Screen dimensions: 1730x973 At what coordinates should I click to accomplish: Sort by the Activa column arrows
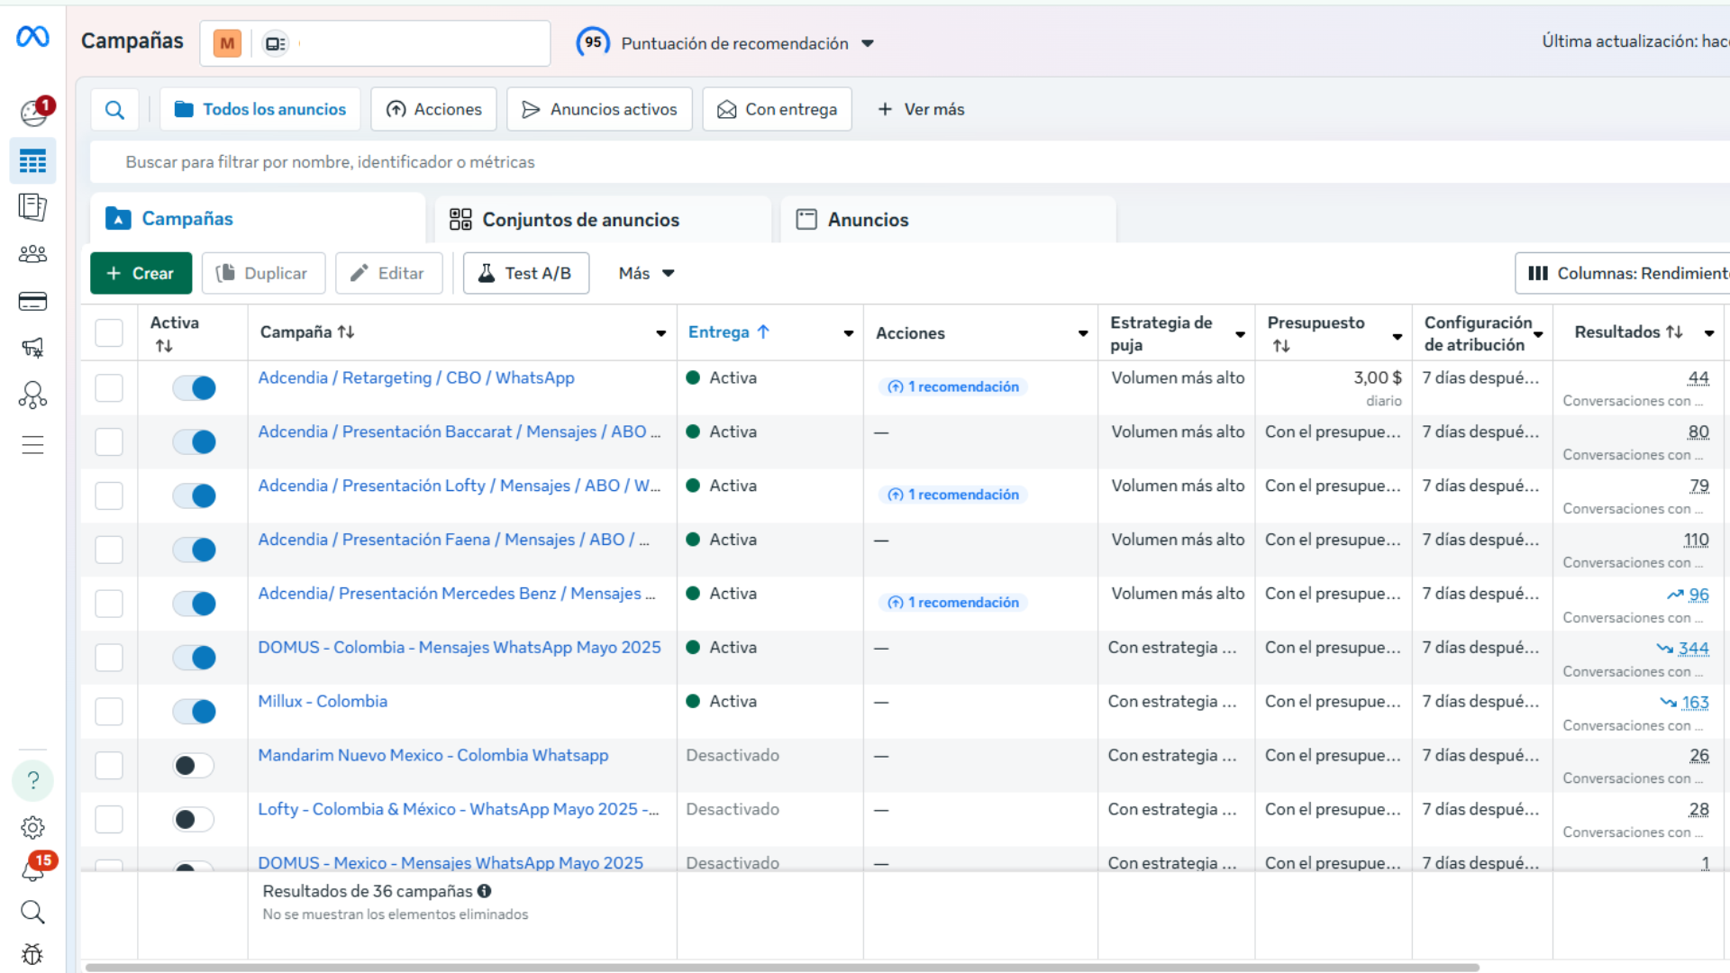163,346
